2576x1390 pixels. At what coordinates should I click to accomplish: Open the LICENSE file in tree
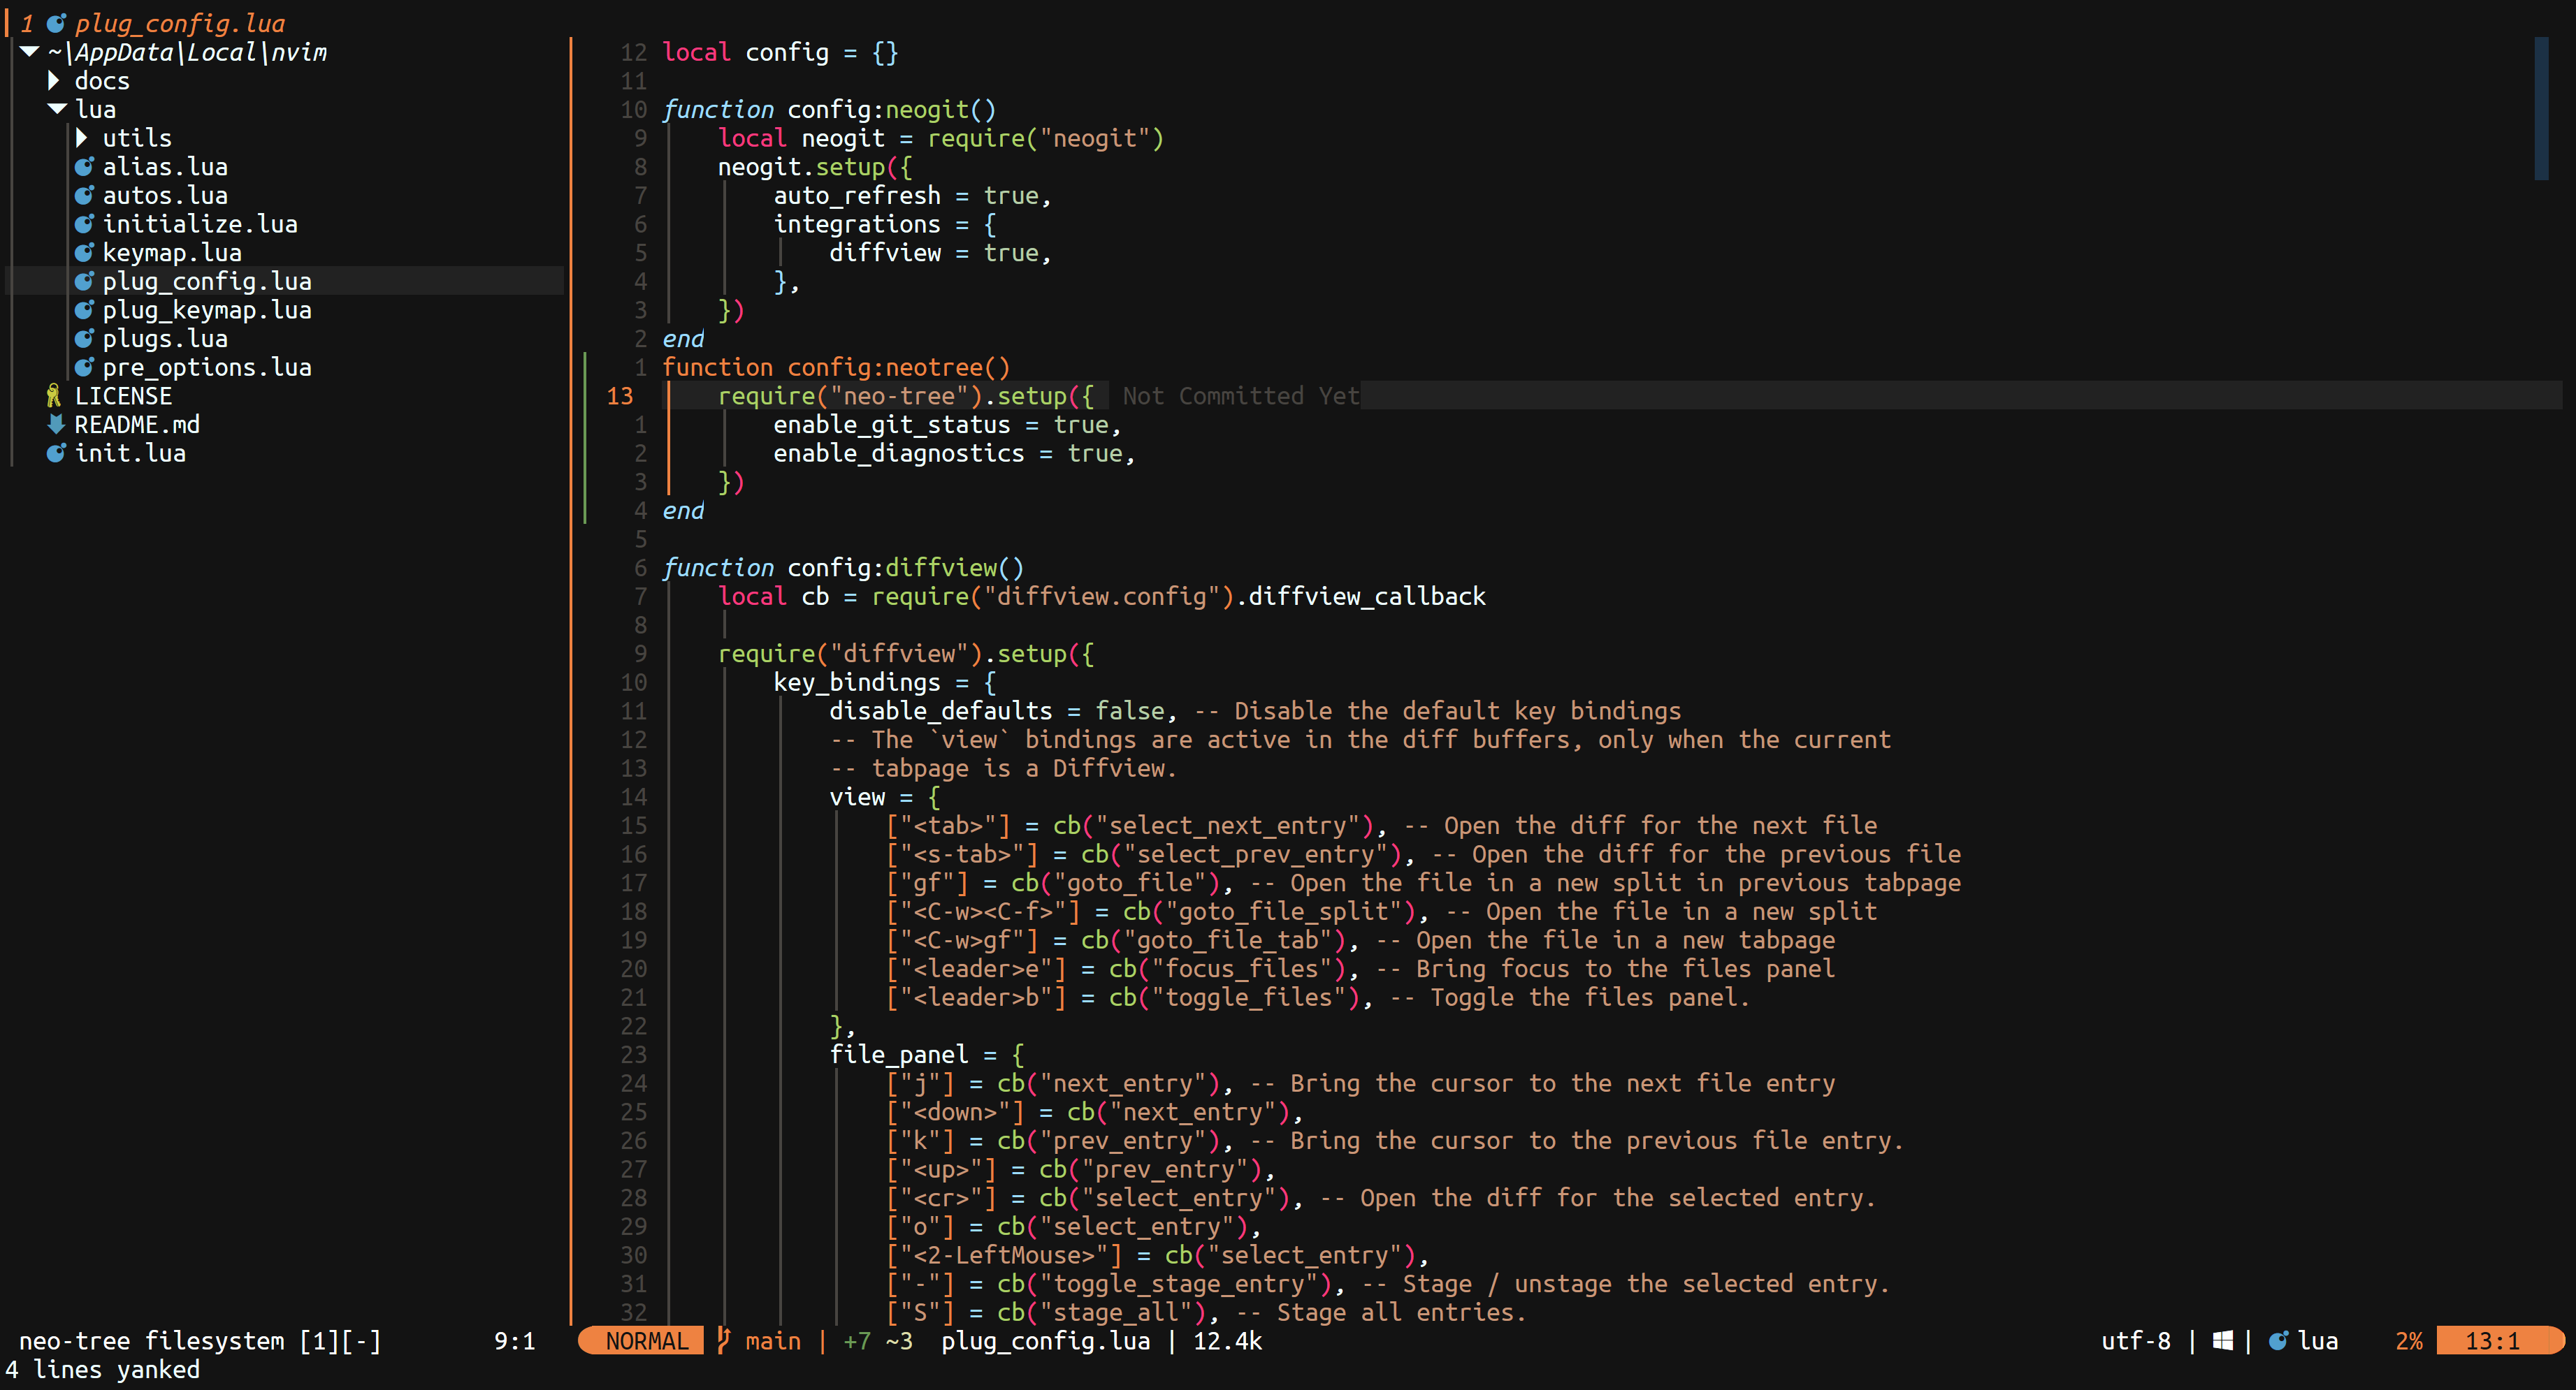click(123, 396)
